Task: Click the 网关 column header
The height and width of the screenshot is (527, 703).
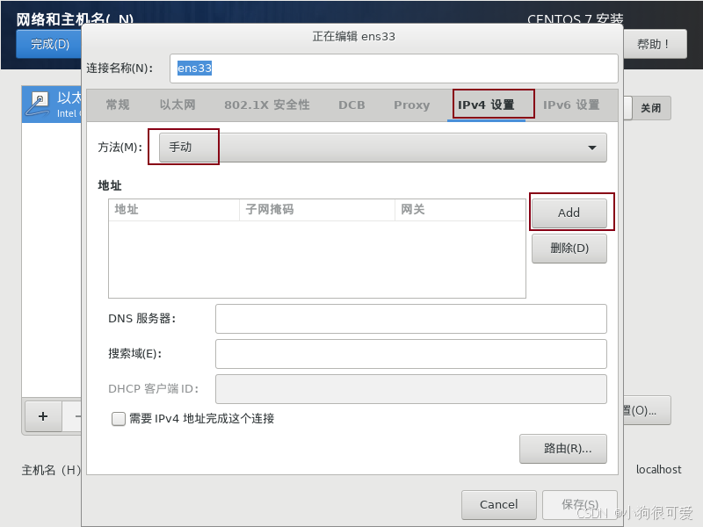Action: [460, 210]
